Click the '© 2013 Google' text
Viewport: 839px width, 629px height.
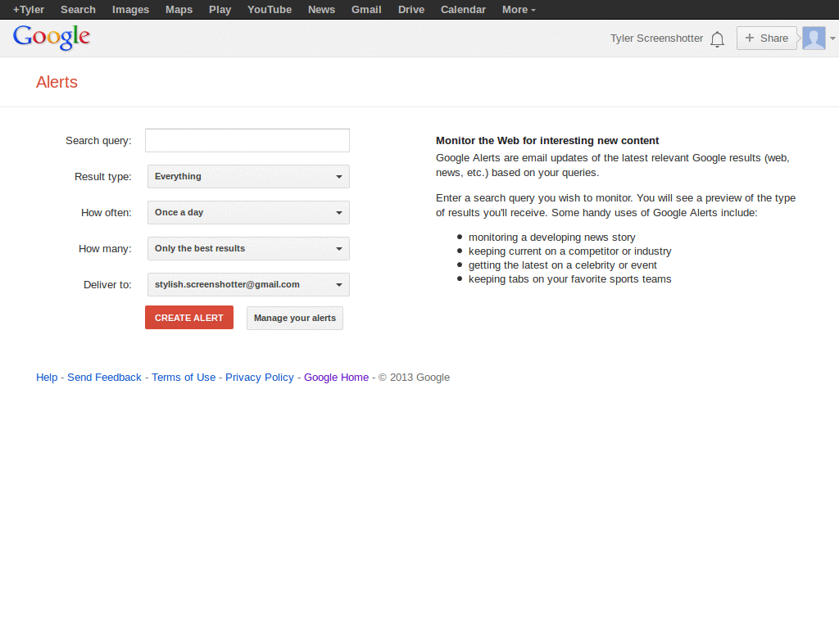414,378
